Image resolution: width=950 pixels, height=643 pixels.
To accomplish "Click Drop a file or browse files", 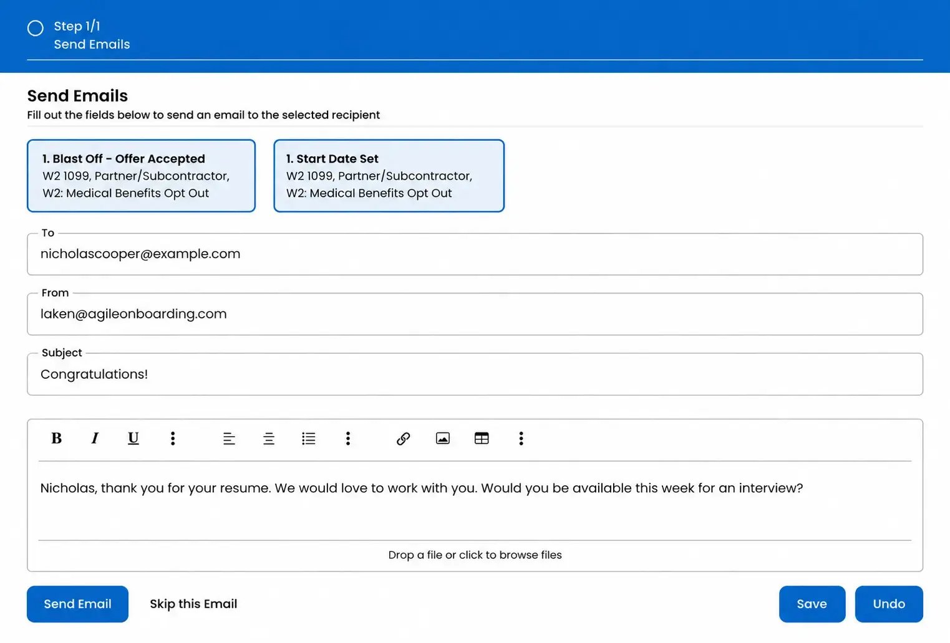I will pyautogui.click(x=475, y=555).
